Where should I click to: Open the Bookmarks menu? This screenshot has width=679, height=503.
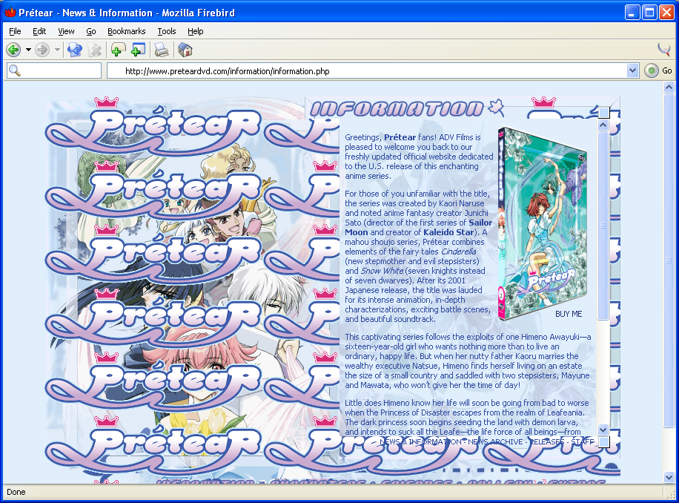[x=126, y=31]
